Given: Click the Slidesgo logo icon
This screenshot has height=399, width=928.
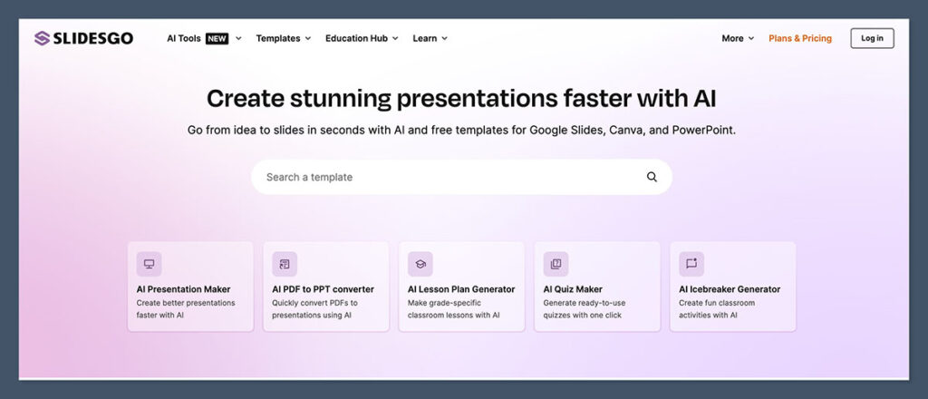Looking at the screenshot, I should point(42,38).
